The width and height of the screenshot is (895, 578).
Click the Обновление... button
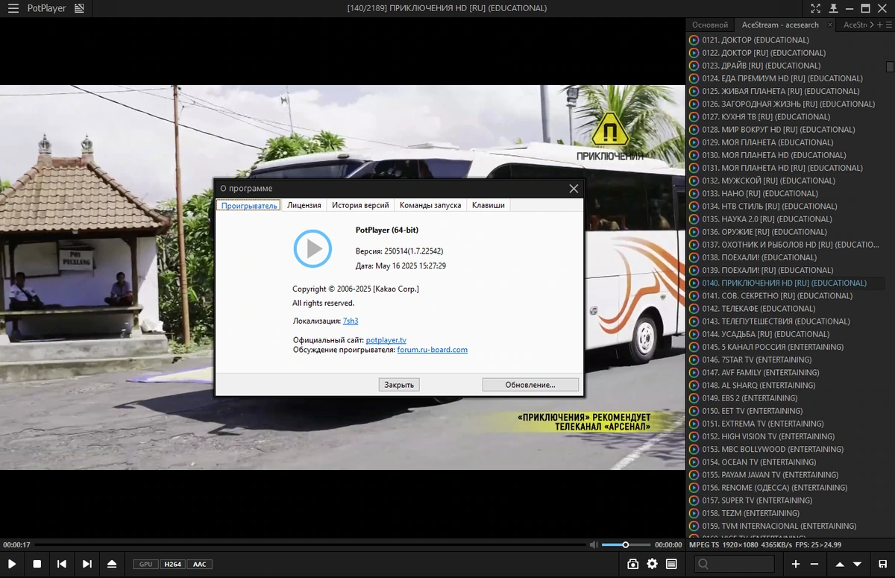530,385
